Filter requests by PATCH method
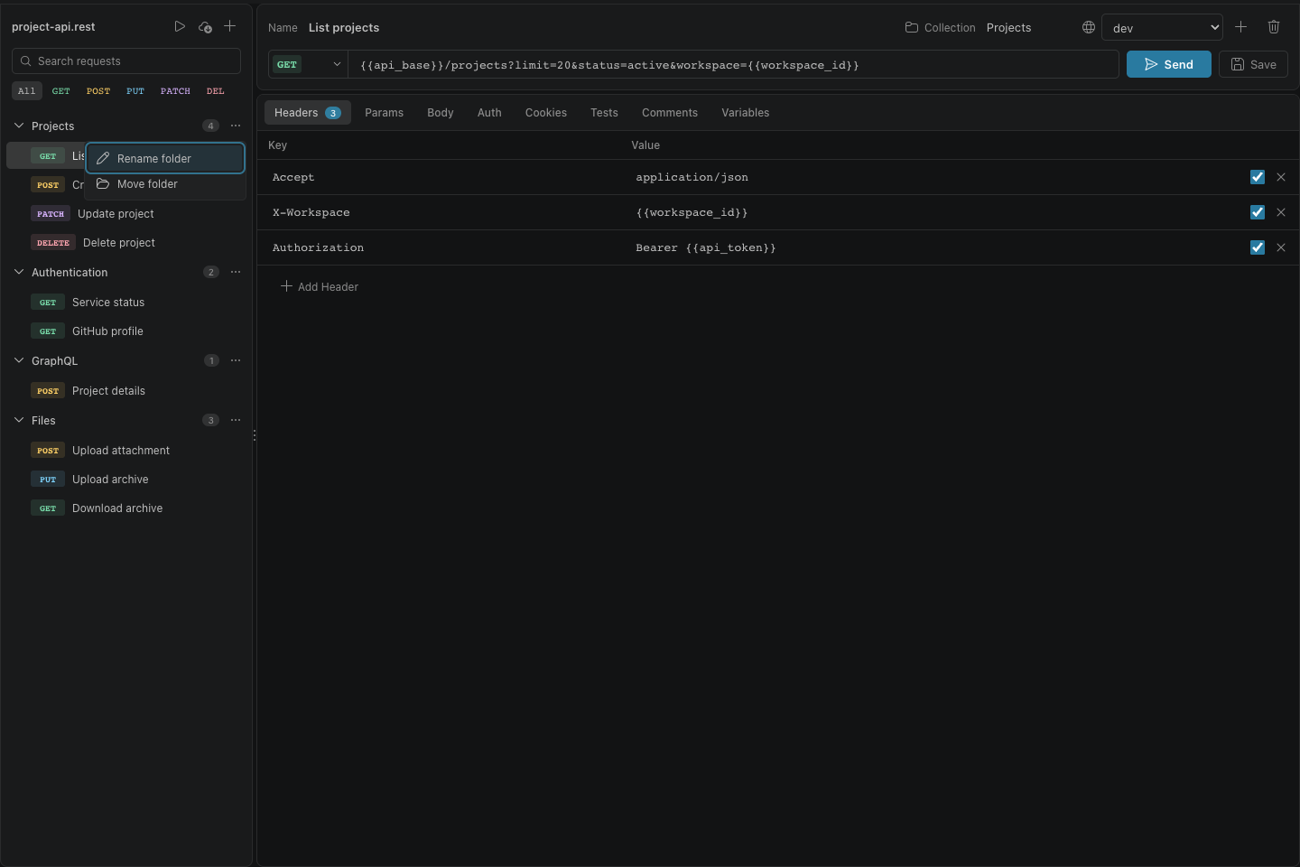The image size is (1300, 867). [175, 91]
